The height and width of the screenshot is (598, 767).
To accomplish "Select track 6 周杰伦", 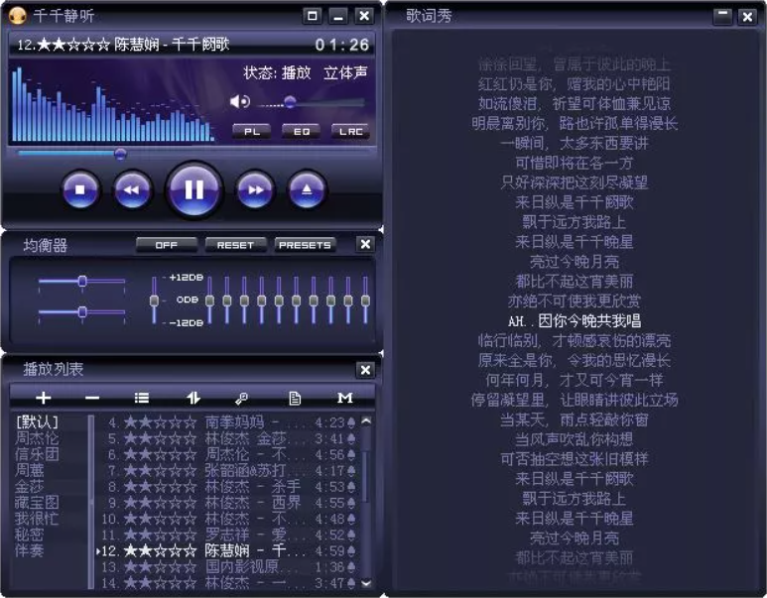I will pyautogui.click(x=228, y=454).
